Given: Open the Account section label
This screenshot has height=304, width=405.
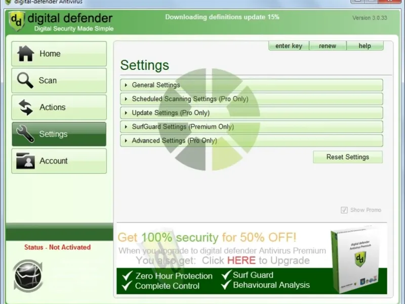Looking at the screenshot, I should pyautogui.click(x=54, y=161).
